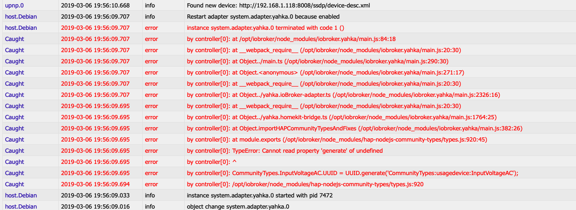Click the 'Caught' source on the TypeError row

(14, 150)
